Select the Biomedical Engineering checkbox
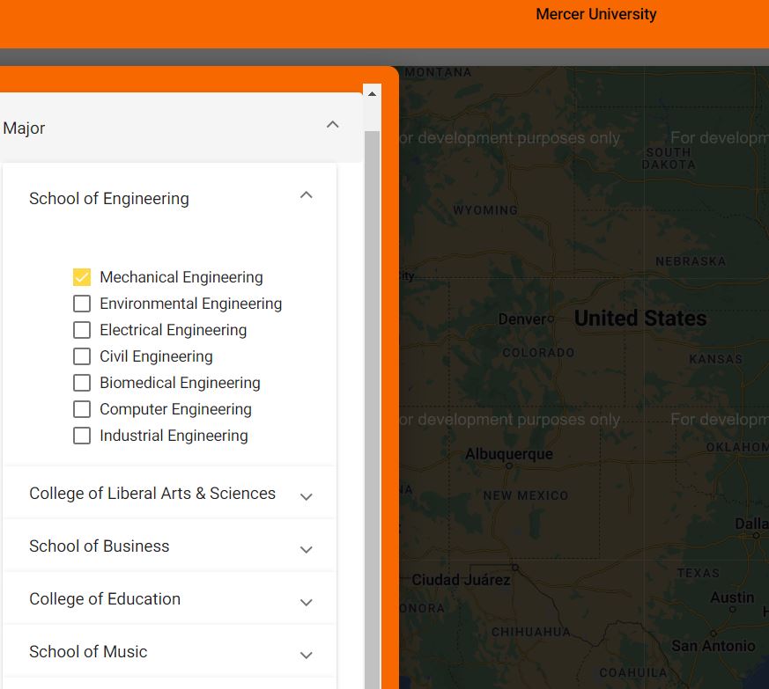 pos(82,383)
